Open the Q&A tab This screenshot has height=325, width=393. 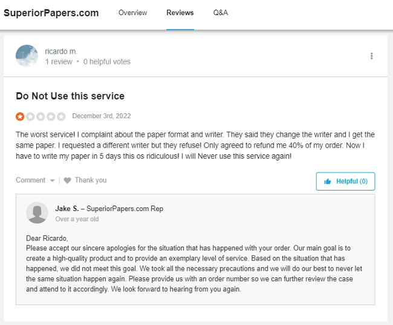coord(221,13)
